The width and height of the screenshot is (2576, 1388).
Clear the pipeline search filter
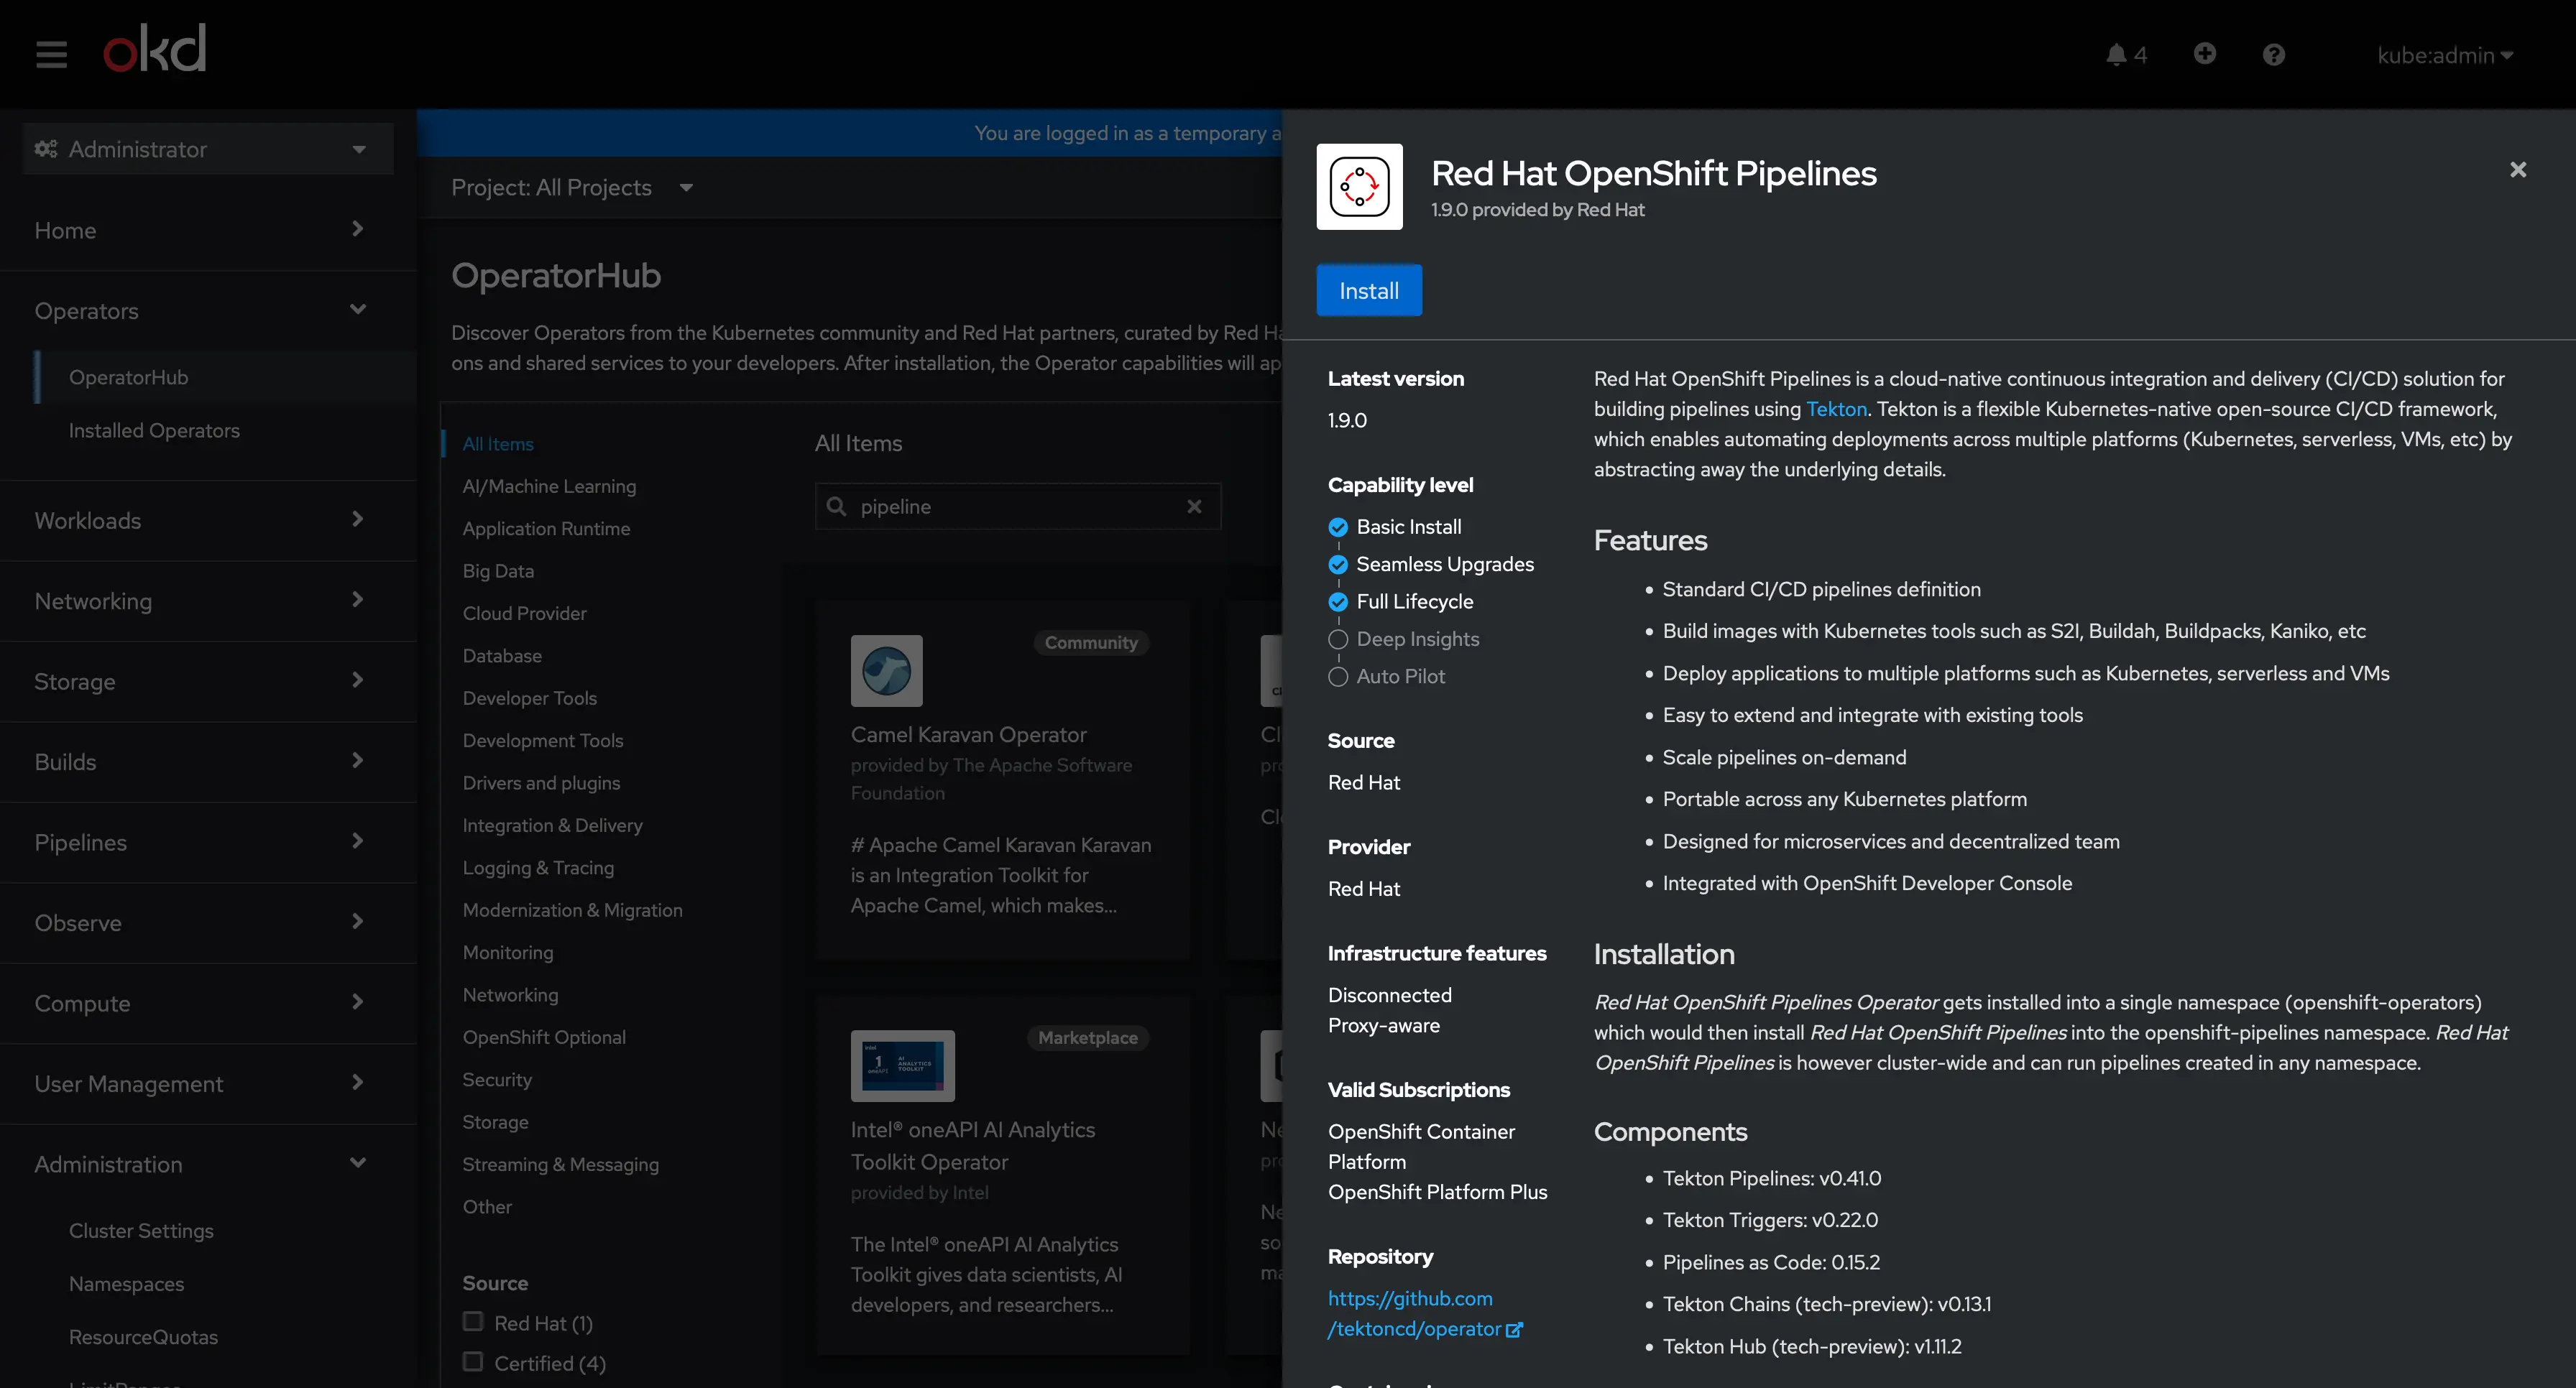coord(1194,506)
